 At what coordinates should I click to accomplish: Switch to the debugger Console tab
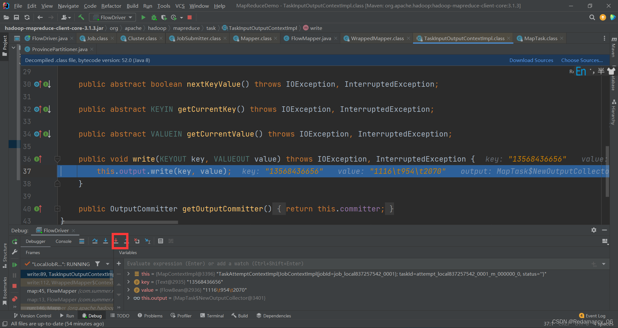tap(63, 241)
